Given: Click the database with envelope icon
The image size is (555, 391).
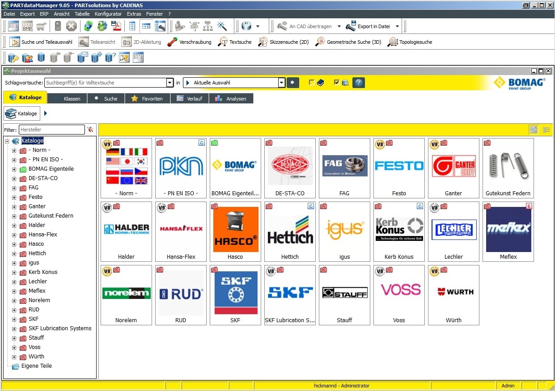Looking at the screenshot, I should pos(83,57).
